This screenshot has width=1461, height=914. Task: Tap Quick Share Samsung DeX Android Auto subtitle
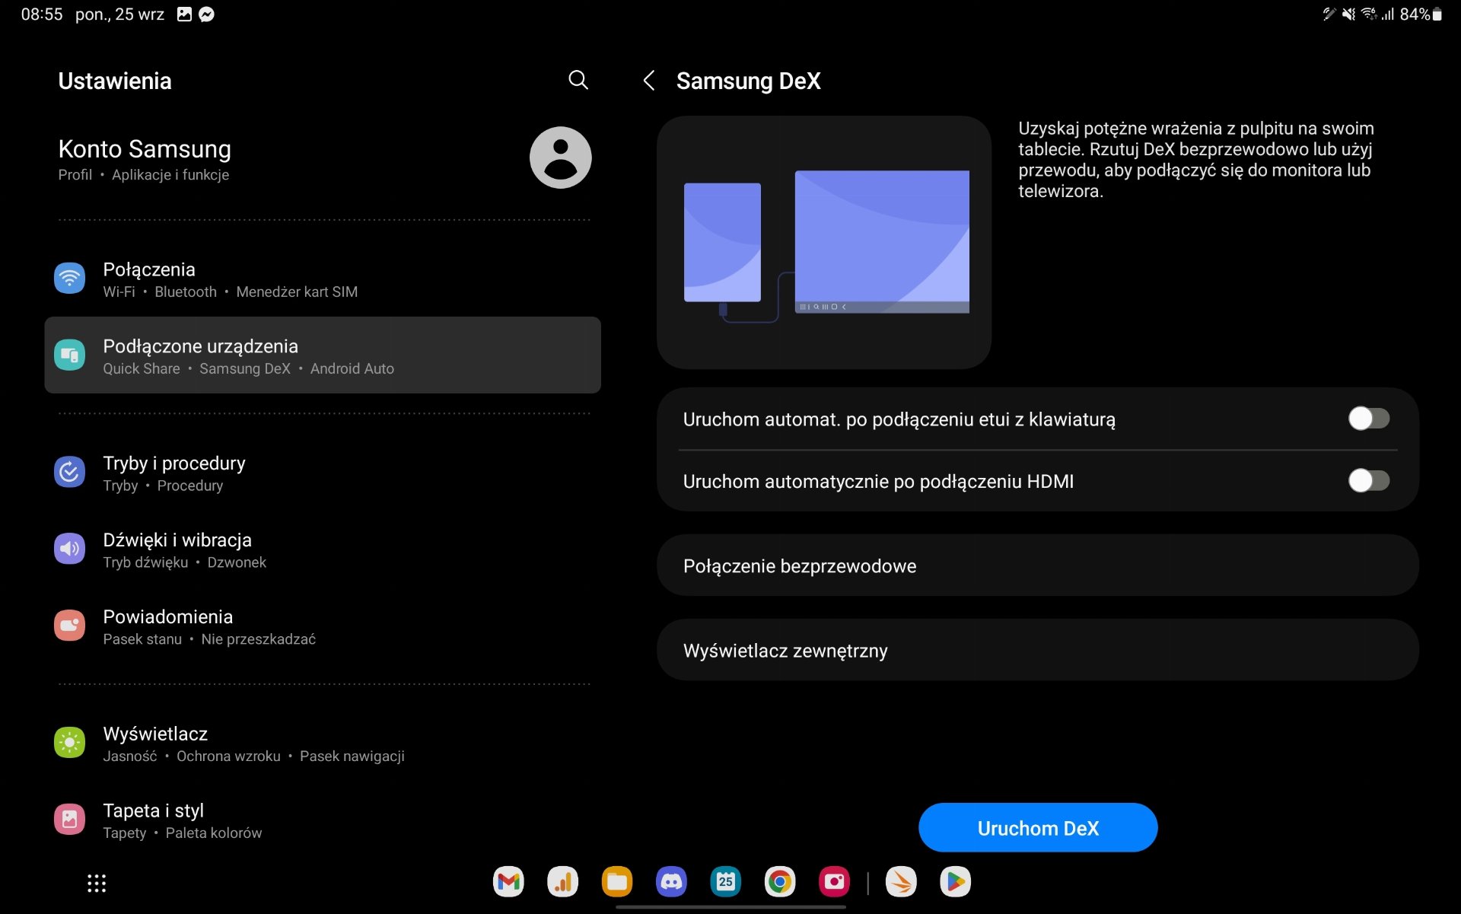pyautogui.click(x=248, y=368)
